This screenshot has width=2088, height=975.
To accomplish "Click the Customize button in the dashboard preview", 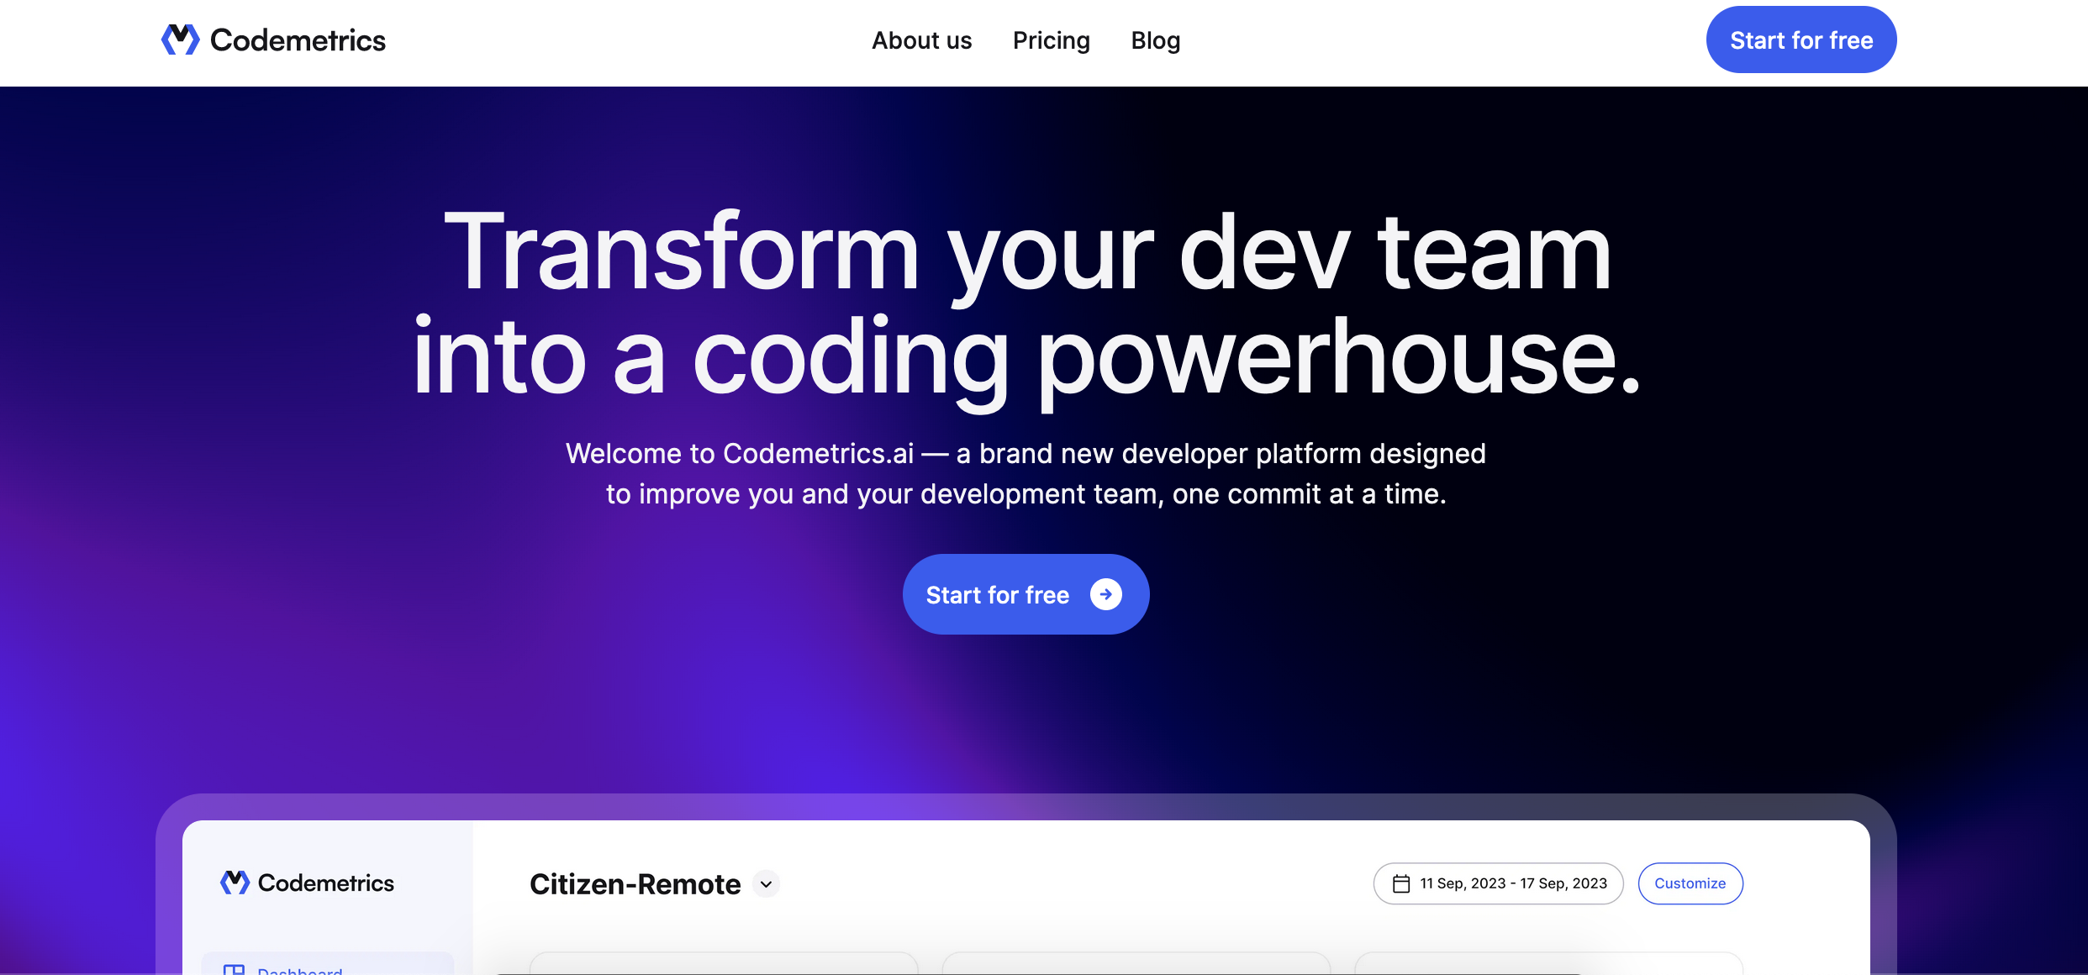I will coord(1690,883).
